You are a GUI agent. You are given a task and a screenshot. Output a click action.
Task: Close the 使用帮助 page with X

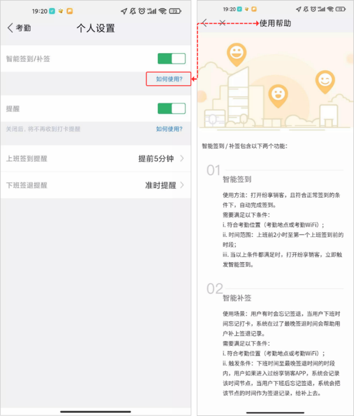click(x=222, y=23)
